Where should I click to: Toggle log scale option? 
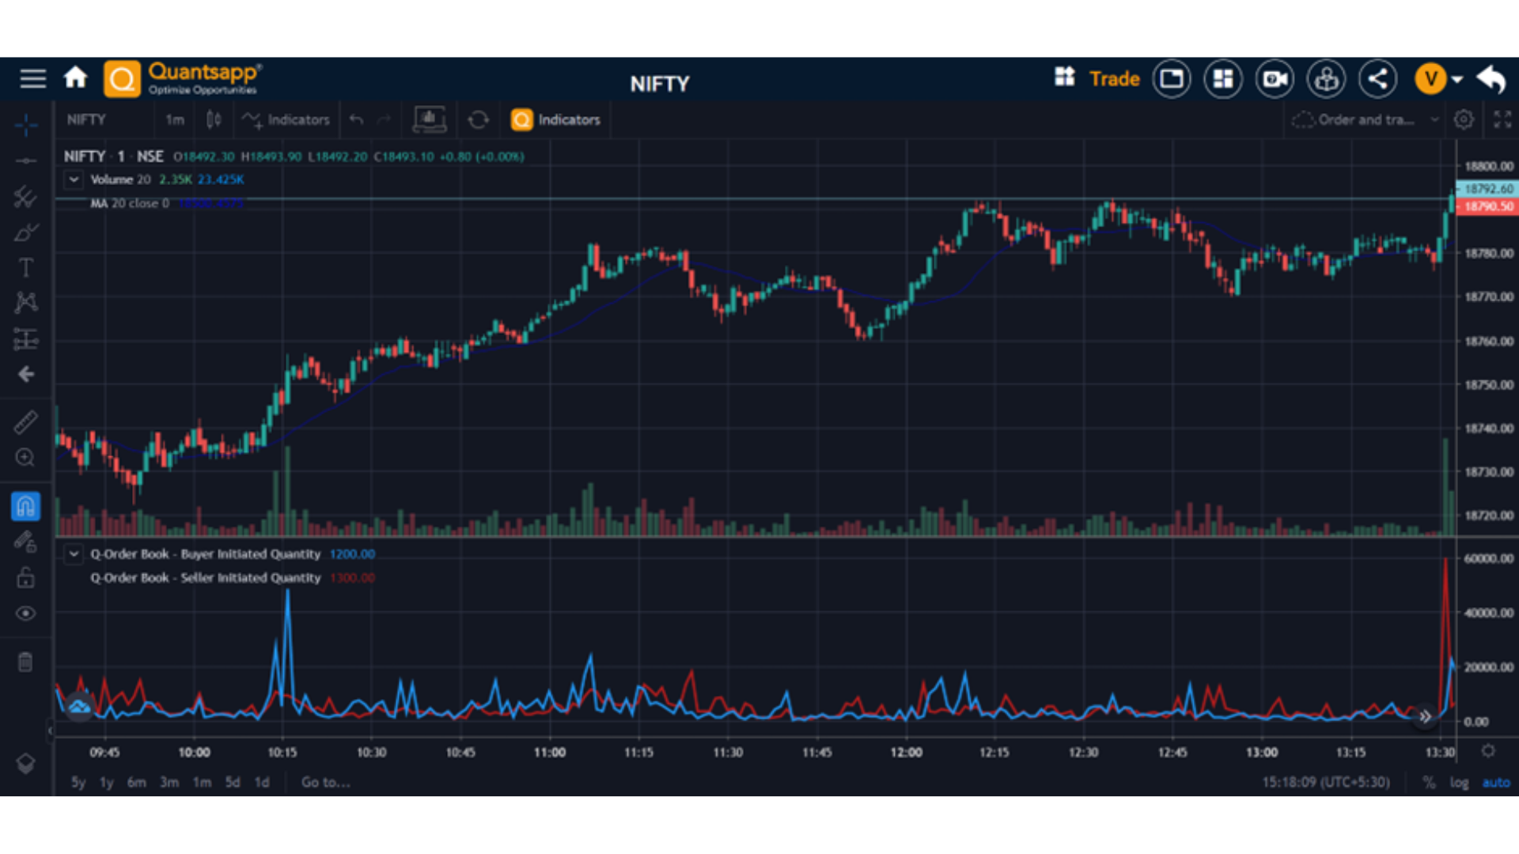click(x=1459, y=782)
